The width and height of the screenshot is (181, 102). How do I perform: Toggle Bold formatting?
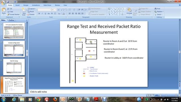click(x=39, y=14)
